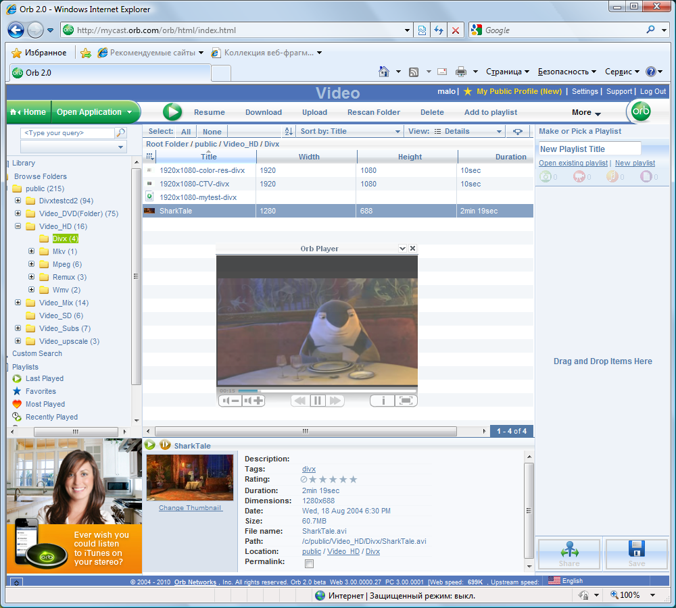
Task: Click the Log Out link
Action: [x=653, y=91]
